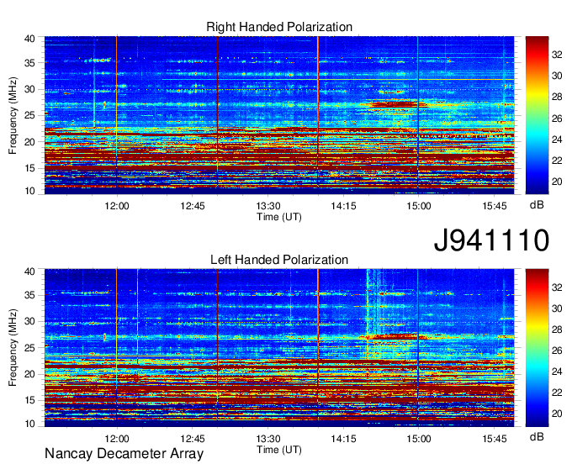Click 'Time (UT)' label under left-handed plot

coord(279,450)
